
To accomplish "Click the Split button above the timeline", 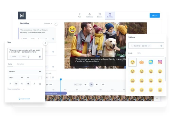I will [49, 85].
